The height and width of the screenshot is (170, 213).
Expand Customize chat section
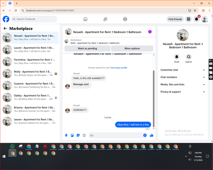[x=183, y=70]
